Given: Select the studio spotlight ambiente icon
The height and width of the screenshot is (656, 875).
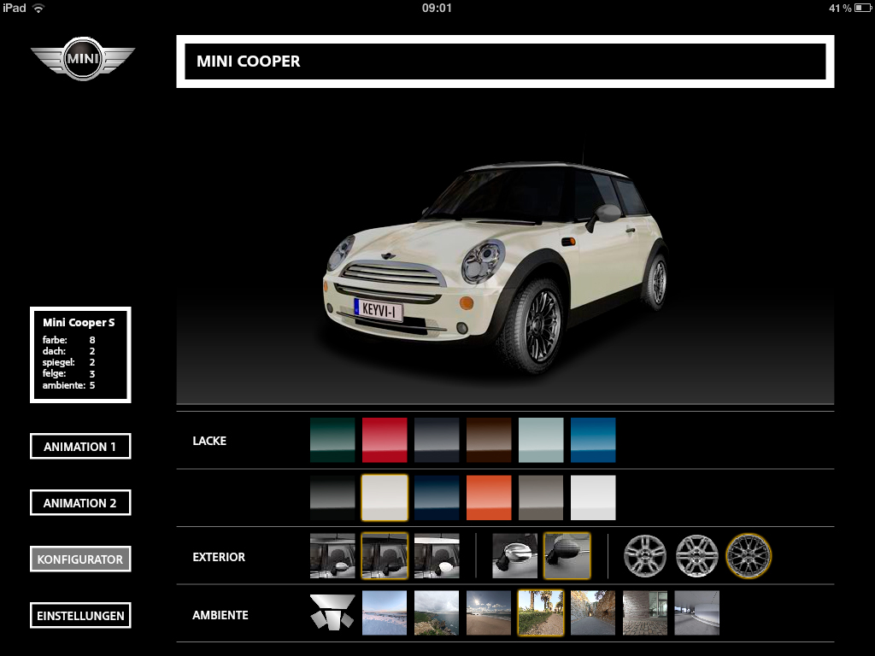Looking at the screenshot, I should point(332,613).
